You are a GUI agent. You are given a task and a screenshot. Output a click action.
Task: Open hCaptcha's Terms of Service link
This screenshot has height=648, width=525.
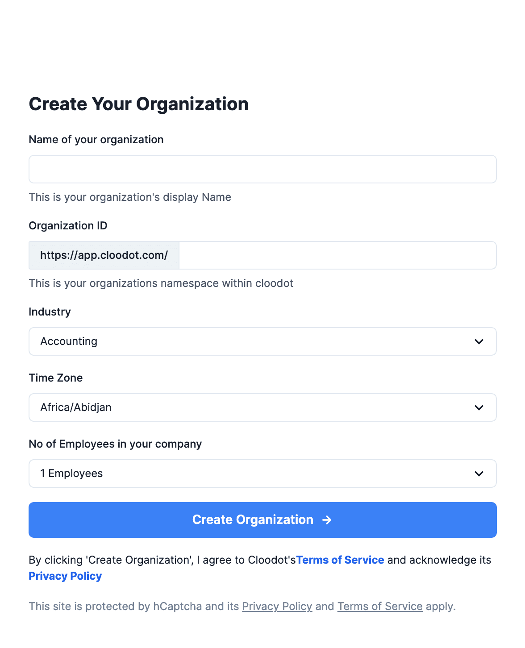pos(380,606)
